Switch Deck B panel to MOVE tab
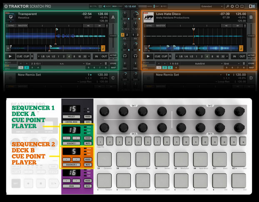259x202 pixels. coord(149,63)
